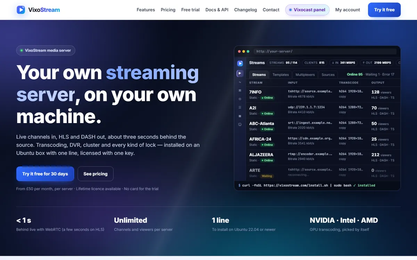
Task: Open the Vixocast panel pill button
Action: (307, 10)
